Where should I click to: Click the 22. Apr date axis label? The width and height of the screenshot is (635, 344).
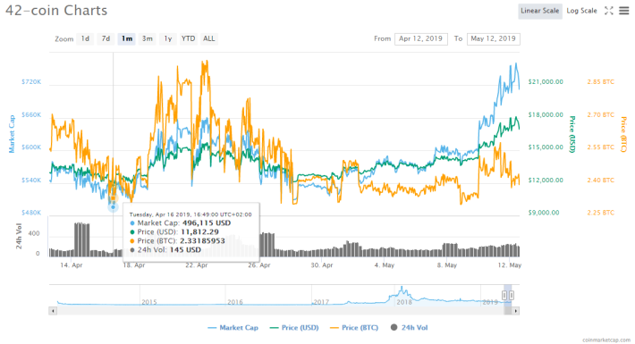197,265
